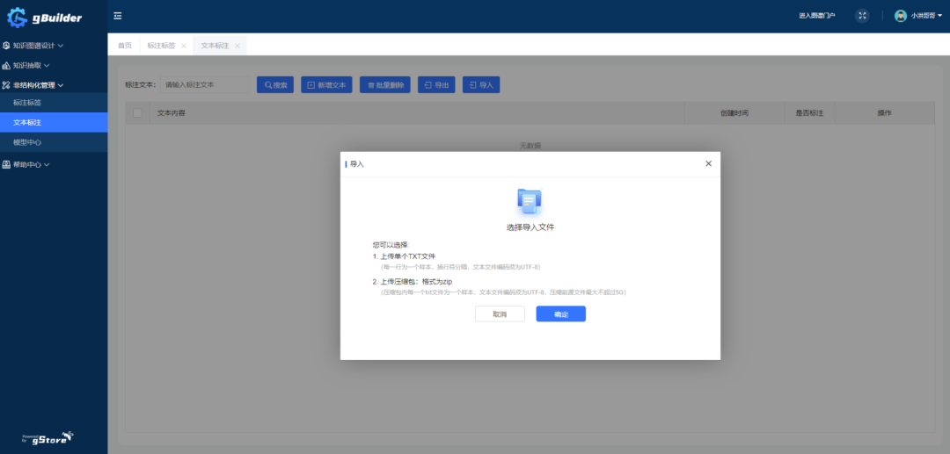The image size is (950, 454).
Task: Select 文本标注 sidebar item
Action: coord(54,123)
